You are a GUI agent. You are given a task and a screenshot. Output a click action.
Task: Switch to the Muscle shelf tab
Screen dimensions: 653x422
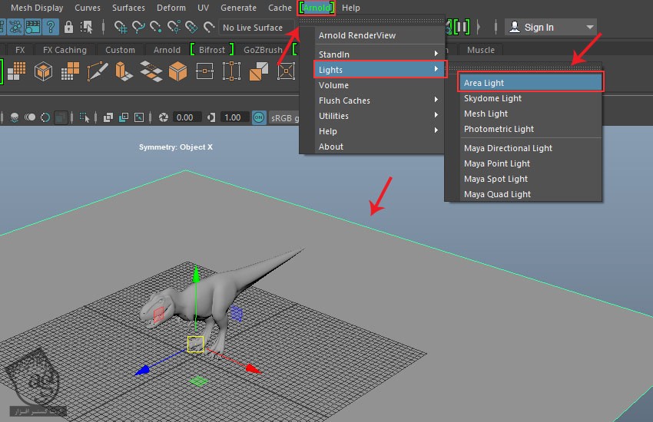[x=481, y=50]
